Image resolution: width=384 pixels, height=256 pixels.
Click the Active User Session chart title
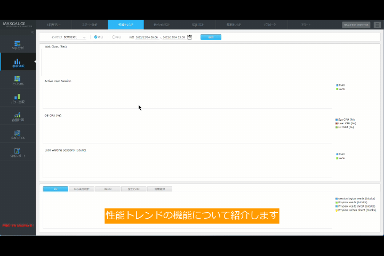click(x=58, y=81)
